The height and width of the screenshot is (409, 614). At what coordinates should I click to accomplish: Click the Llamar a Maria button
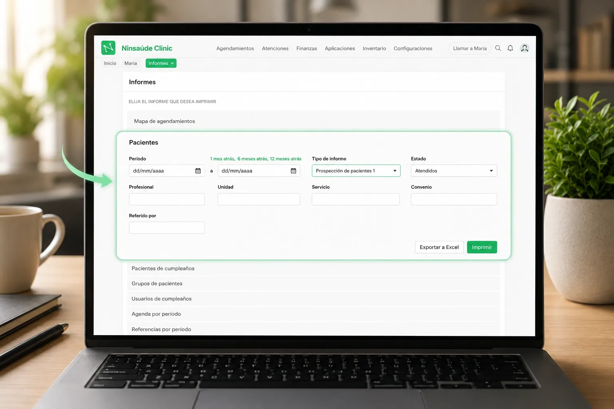coord(470,48)
